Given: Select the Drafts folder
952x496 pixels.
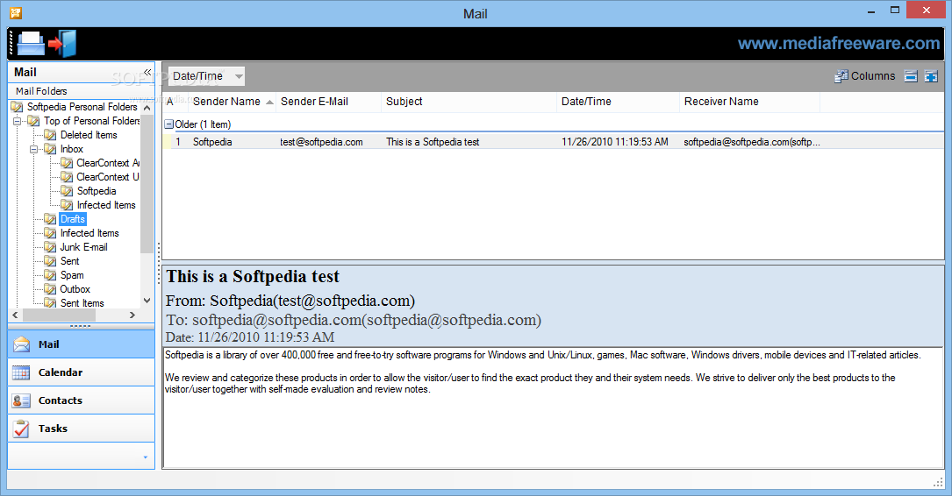Looking at the screenshot, I should click(x=73, y=219).
